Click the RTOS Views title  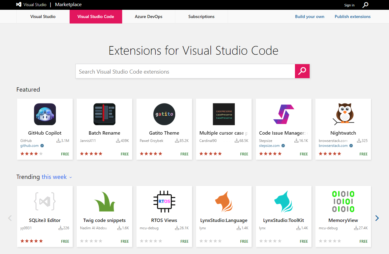point(164,220)
